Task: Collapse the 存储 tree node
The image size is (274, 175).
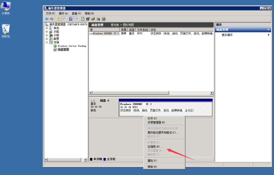Action: (47, 42)
